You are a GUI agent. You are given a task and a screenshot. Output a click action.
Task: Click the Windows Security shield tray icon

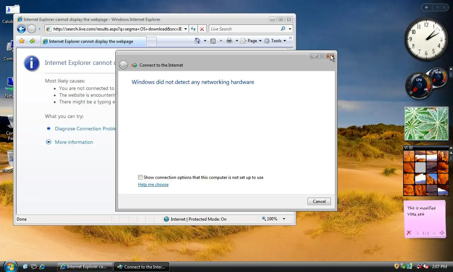tap(397, 266)
